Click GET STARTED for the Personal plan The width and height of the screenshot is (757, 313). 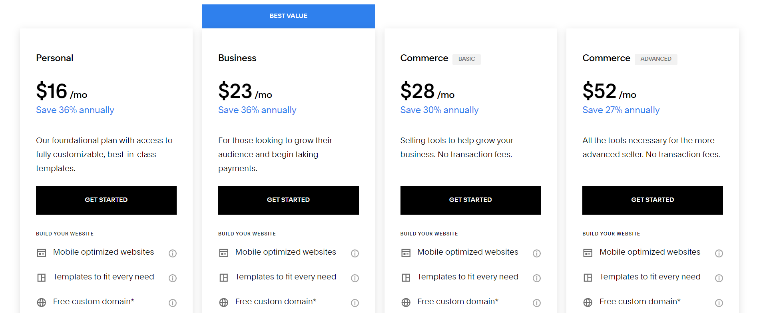coord(106,200)
